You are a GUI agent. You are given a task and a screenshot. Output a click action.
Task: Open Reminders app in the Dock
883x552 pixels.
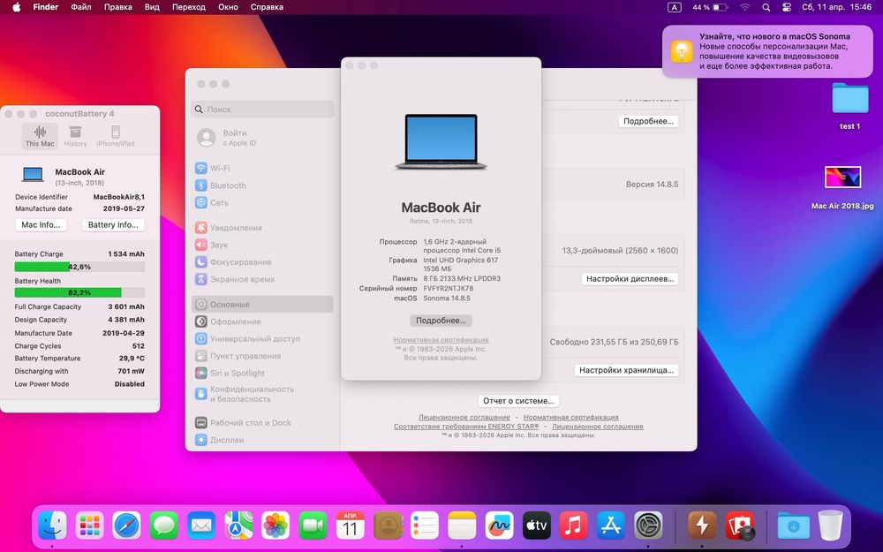(x=425, y=526)
